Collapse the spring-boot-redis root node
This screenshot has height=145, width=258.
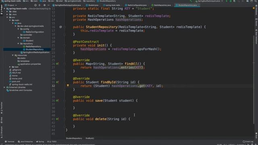tap(4, 8)
